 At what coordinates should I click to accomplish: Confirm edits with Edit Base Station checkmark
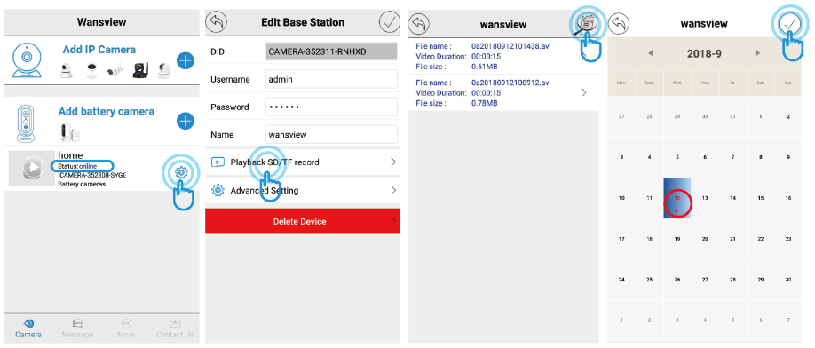390,22
